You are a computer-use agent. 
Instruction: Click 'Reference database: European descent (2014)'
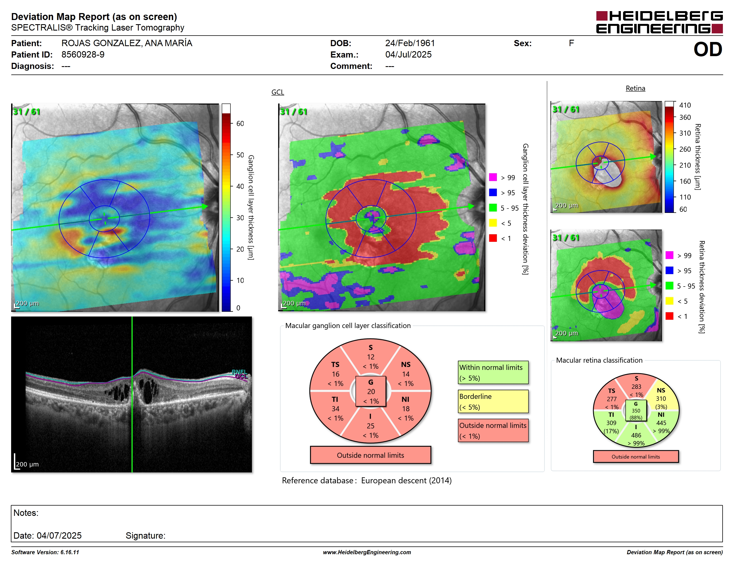click(x=367, y=481)
